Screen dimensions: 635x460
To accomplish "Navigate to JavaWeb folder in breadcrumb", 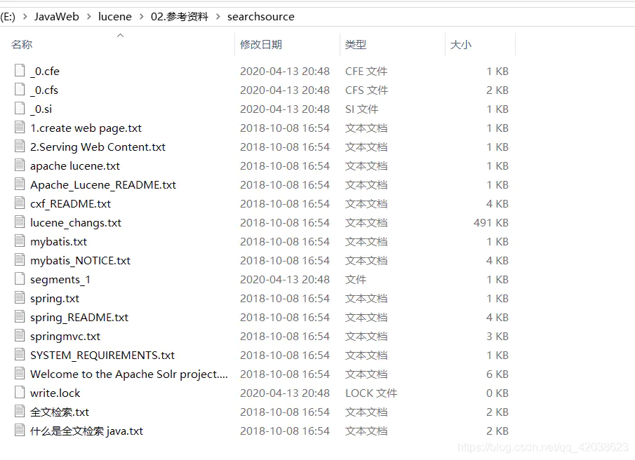I will pyautogui.click(x=57, y=17).
